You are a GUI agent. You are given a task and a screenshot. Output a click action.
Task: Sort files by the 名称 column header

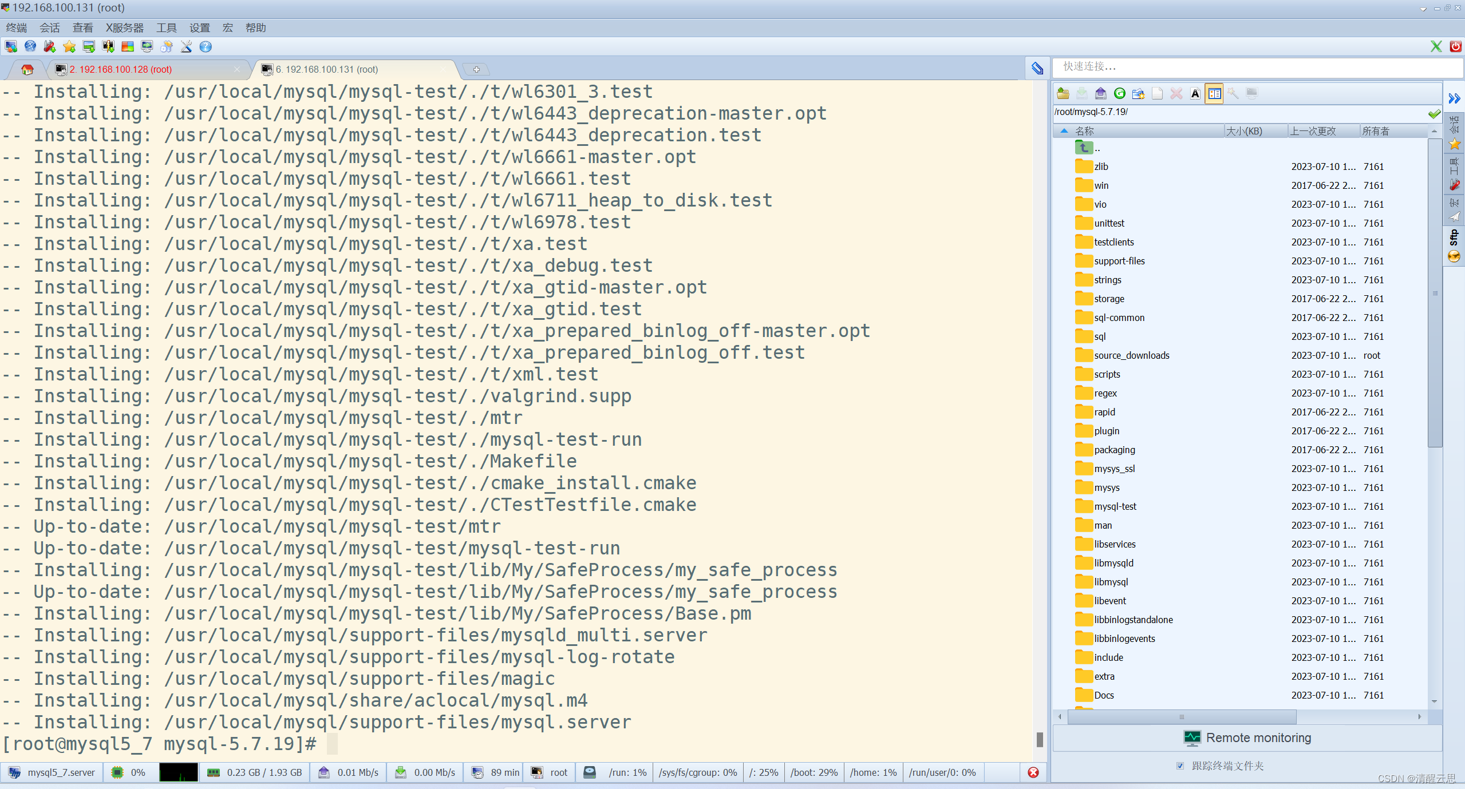tap(1084, 131)
